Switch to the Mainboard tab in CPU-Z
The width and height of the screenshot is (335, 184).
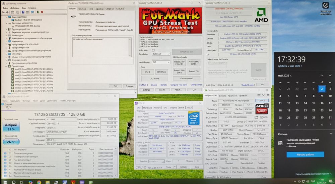[x=147, y=108]
